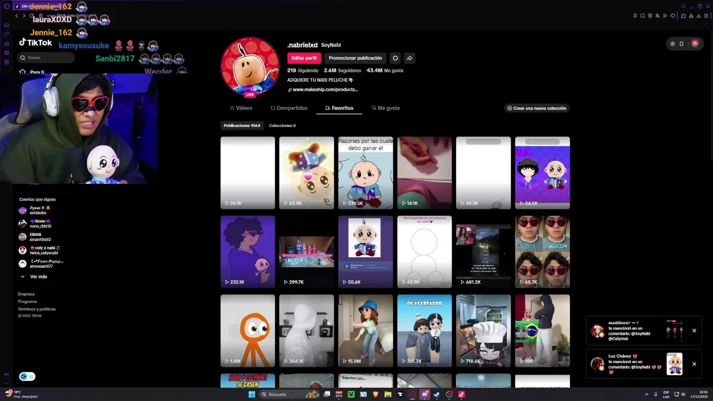Viewport: 713px width, 401px height.
Task: Click browser tab search magnifier icon
Action: pos(683,6)
